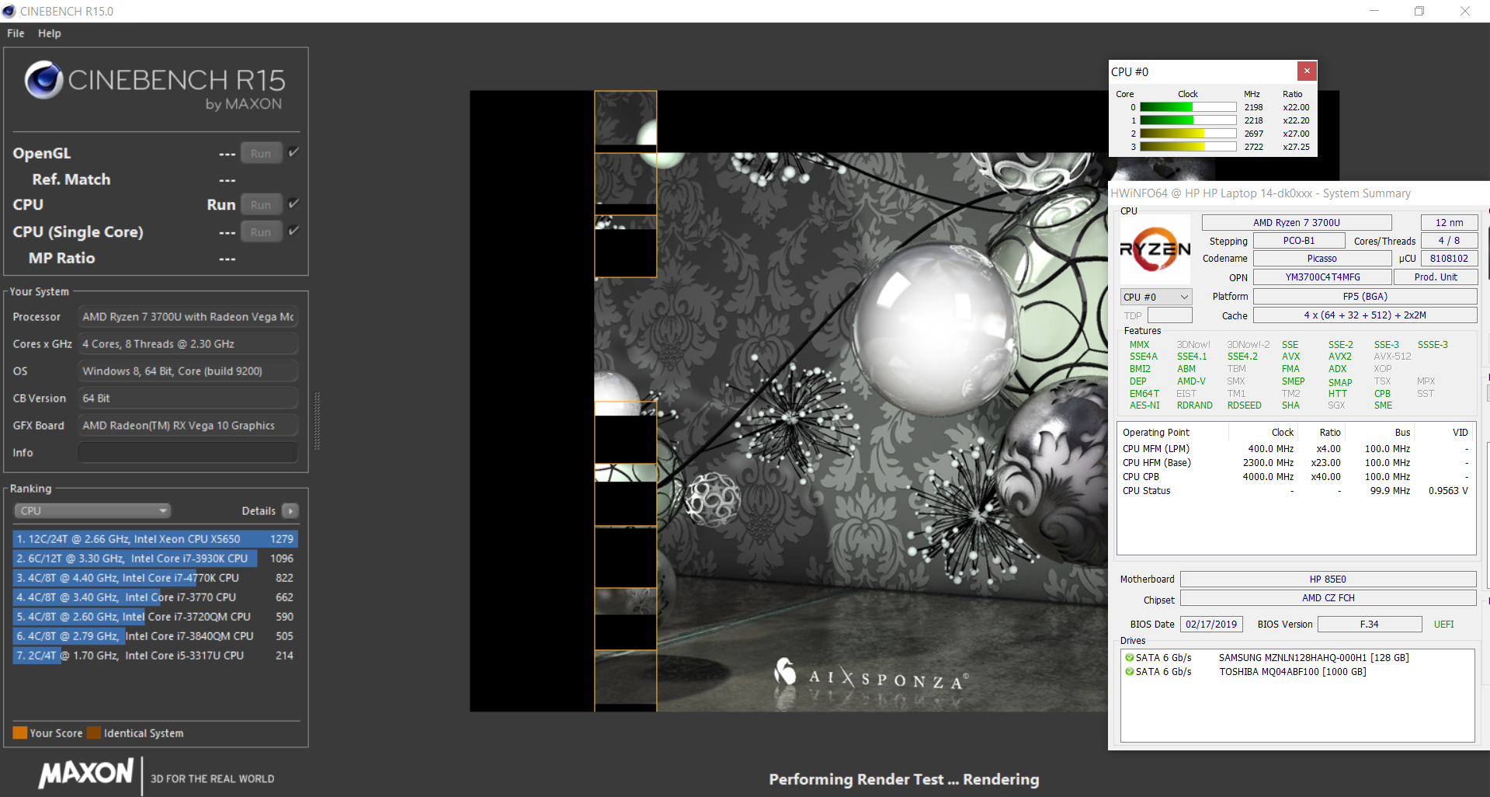1490x797 pixels.
Task: Click the OpenGL Run button
Action: coord(261,154)
